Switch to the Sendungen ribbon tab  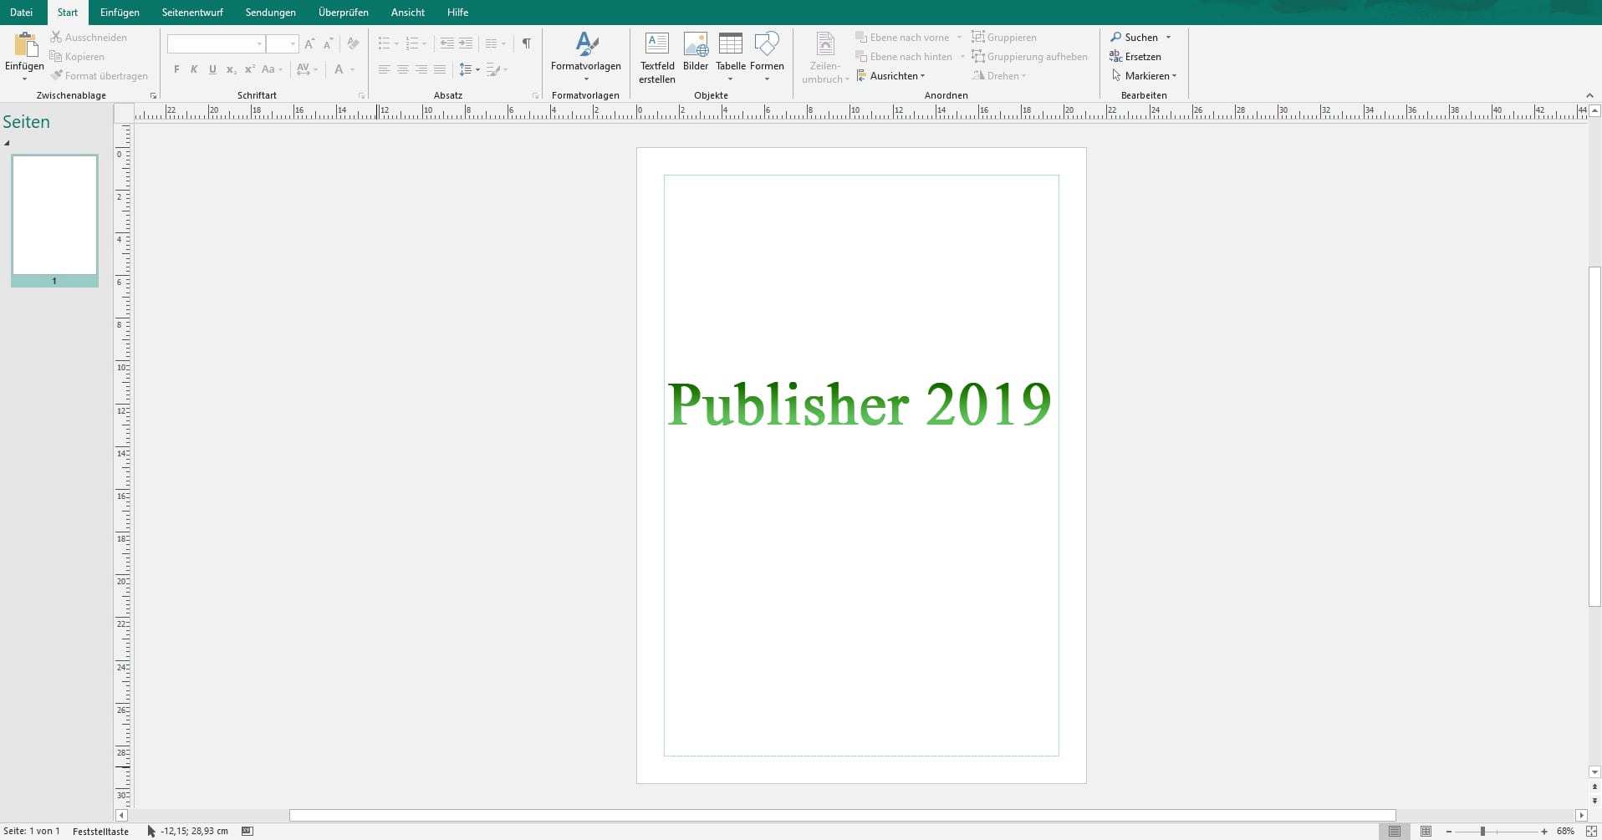(x=271, y=13)
